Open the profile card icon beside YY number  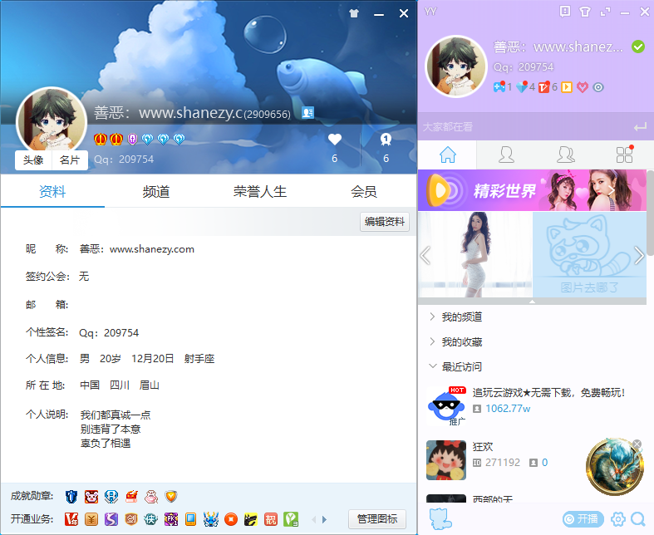click(307, 113)
